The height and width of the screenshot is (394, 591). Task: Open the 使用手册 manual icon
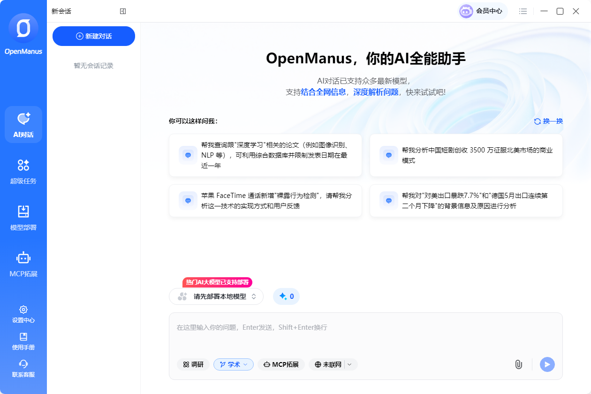pyautogui.click(x=23, y=341)
